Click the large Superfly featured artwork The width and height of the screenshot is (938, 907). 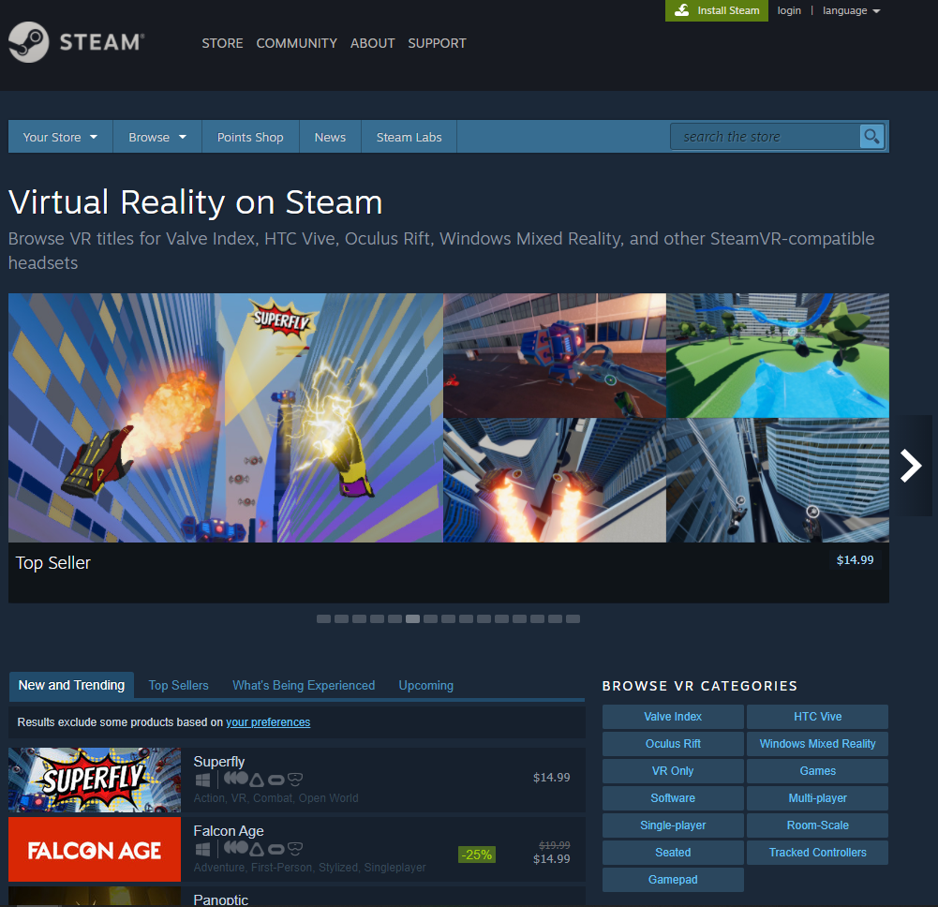226,418
